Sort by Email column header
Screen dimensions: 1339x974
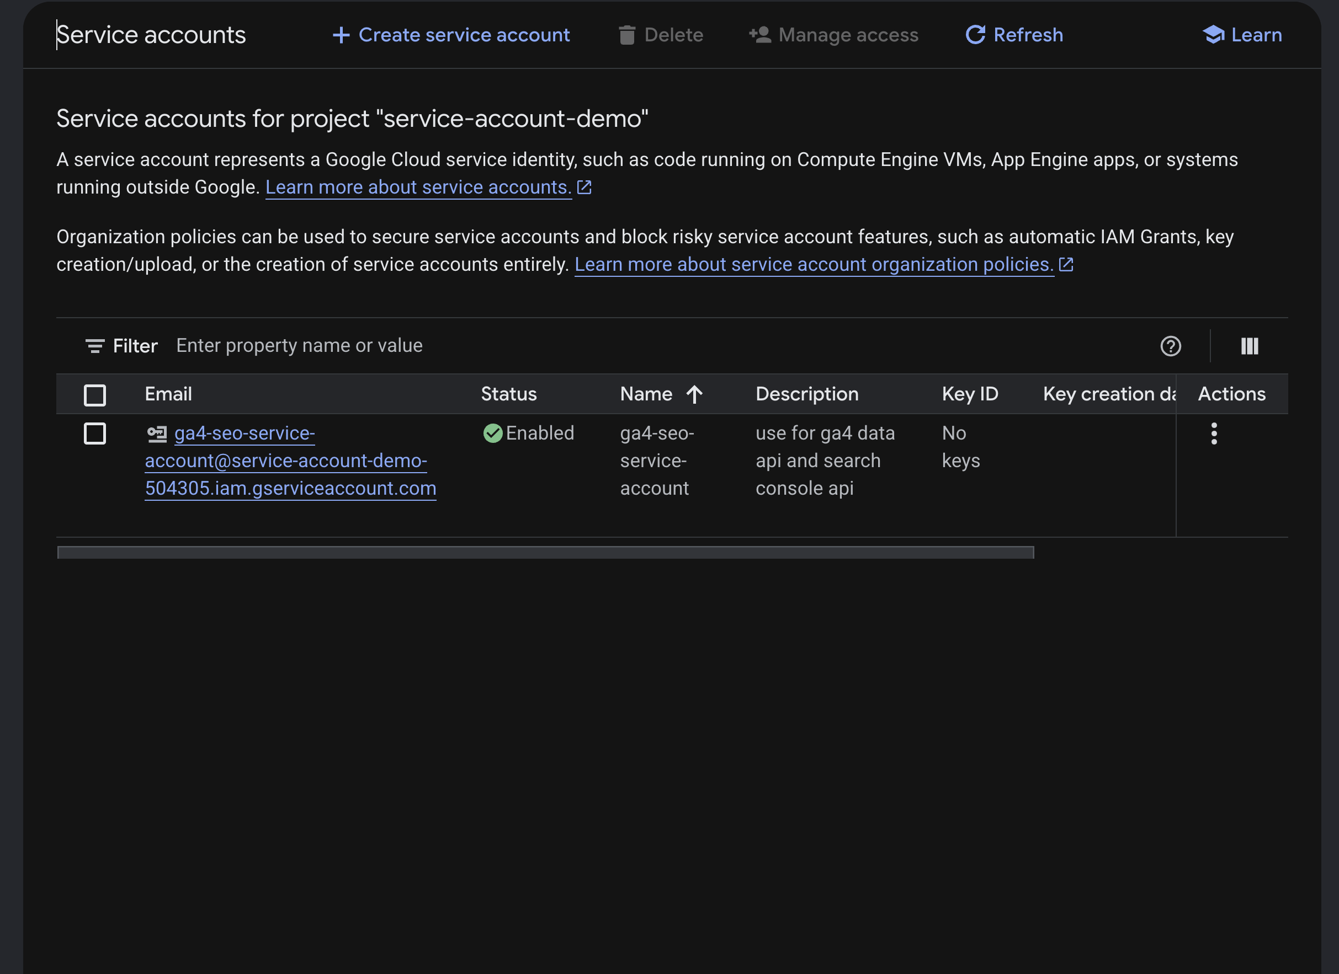tap(168, 394)
